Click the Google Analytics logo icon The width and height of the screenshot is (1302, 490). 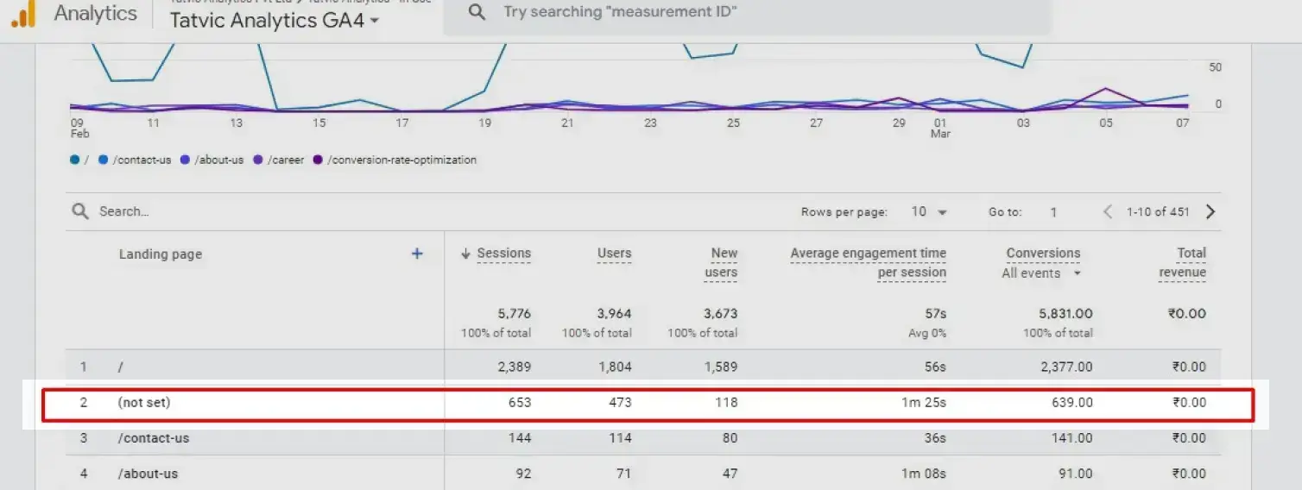point(22,14)
